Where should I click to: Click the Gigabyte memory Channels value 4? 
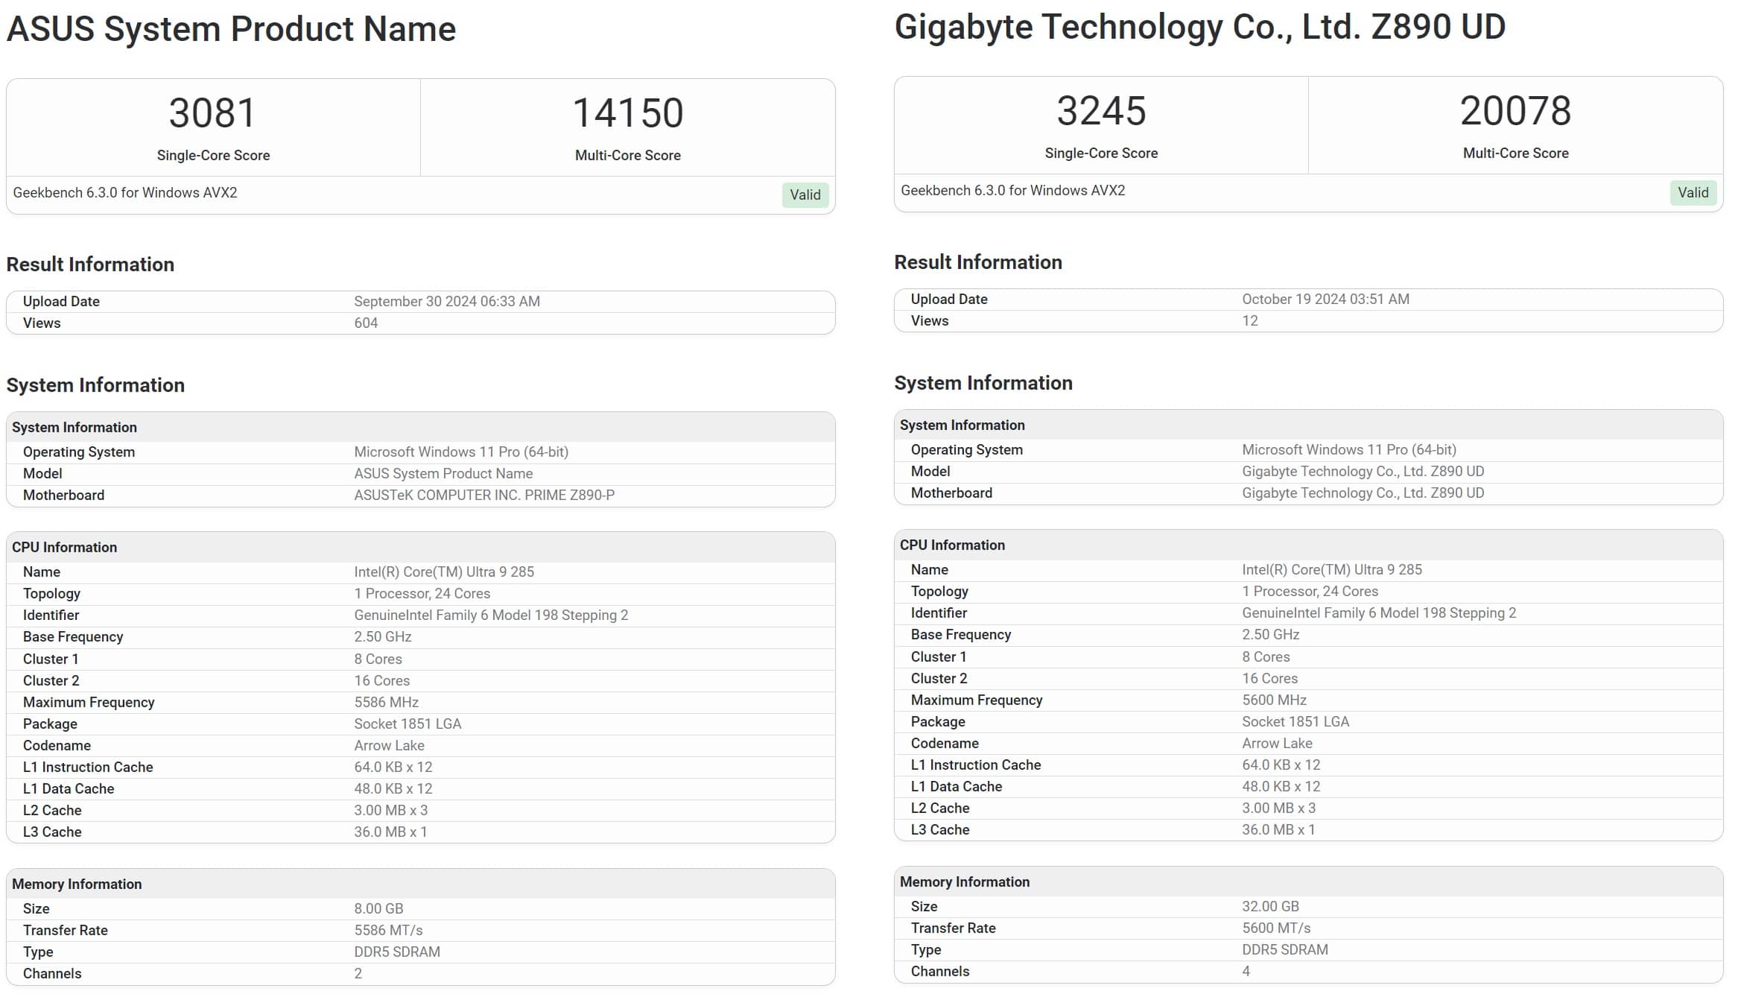[x=1246, y=971]
